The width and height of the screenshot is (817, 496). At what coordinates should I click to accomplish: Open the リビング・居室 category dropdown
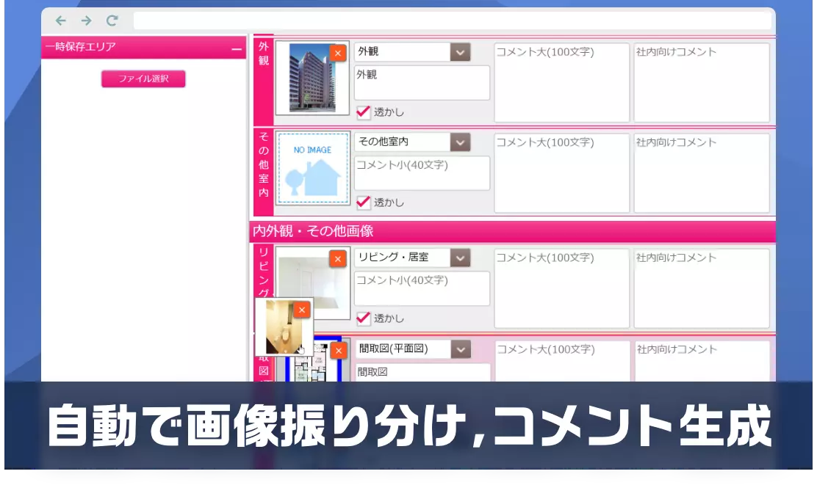tap(460, 258)
